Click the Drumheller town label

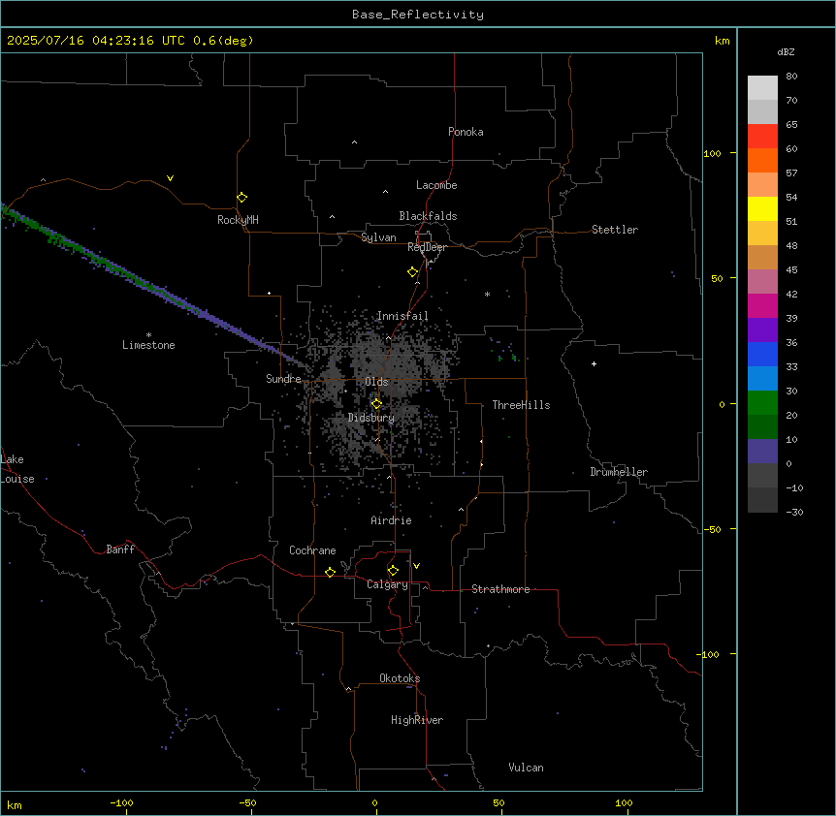tap(619, 472)
